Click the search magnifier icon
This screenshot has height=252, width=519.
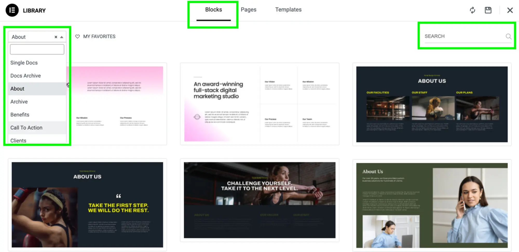pyautogui.click(x=508, y=36)
